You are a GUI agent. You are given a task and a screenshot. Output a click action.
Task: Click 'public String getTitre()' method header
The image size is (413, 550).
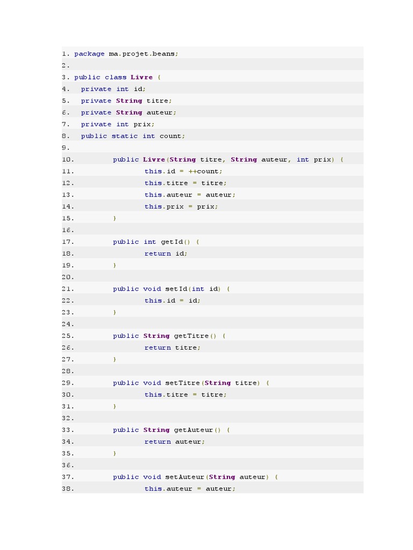coord(169,336)
